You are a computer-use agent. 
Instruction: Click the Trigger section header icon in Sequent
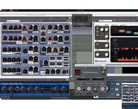[x=108, y=41]
